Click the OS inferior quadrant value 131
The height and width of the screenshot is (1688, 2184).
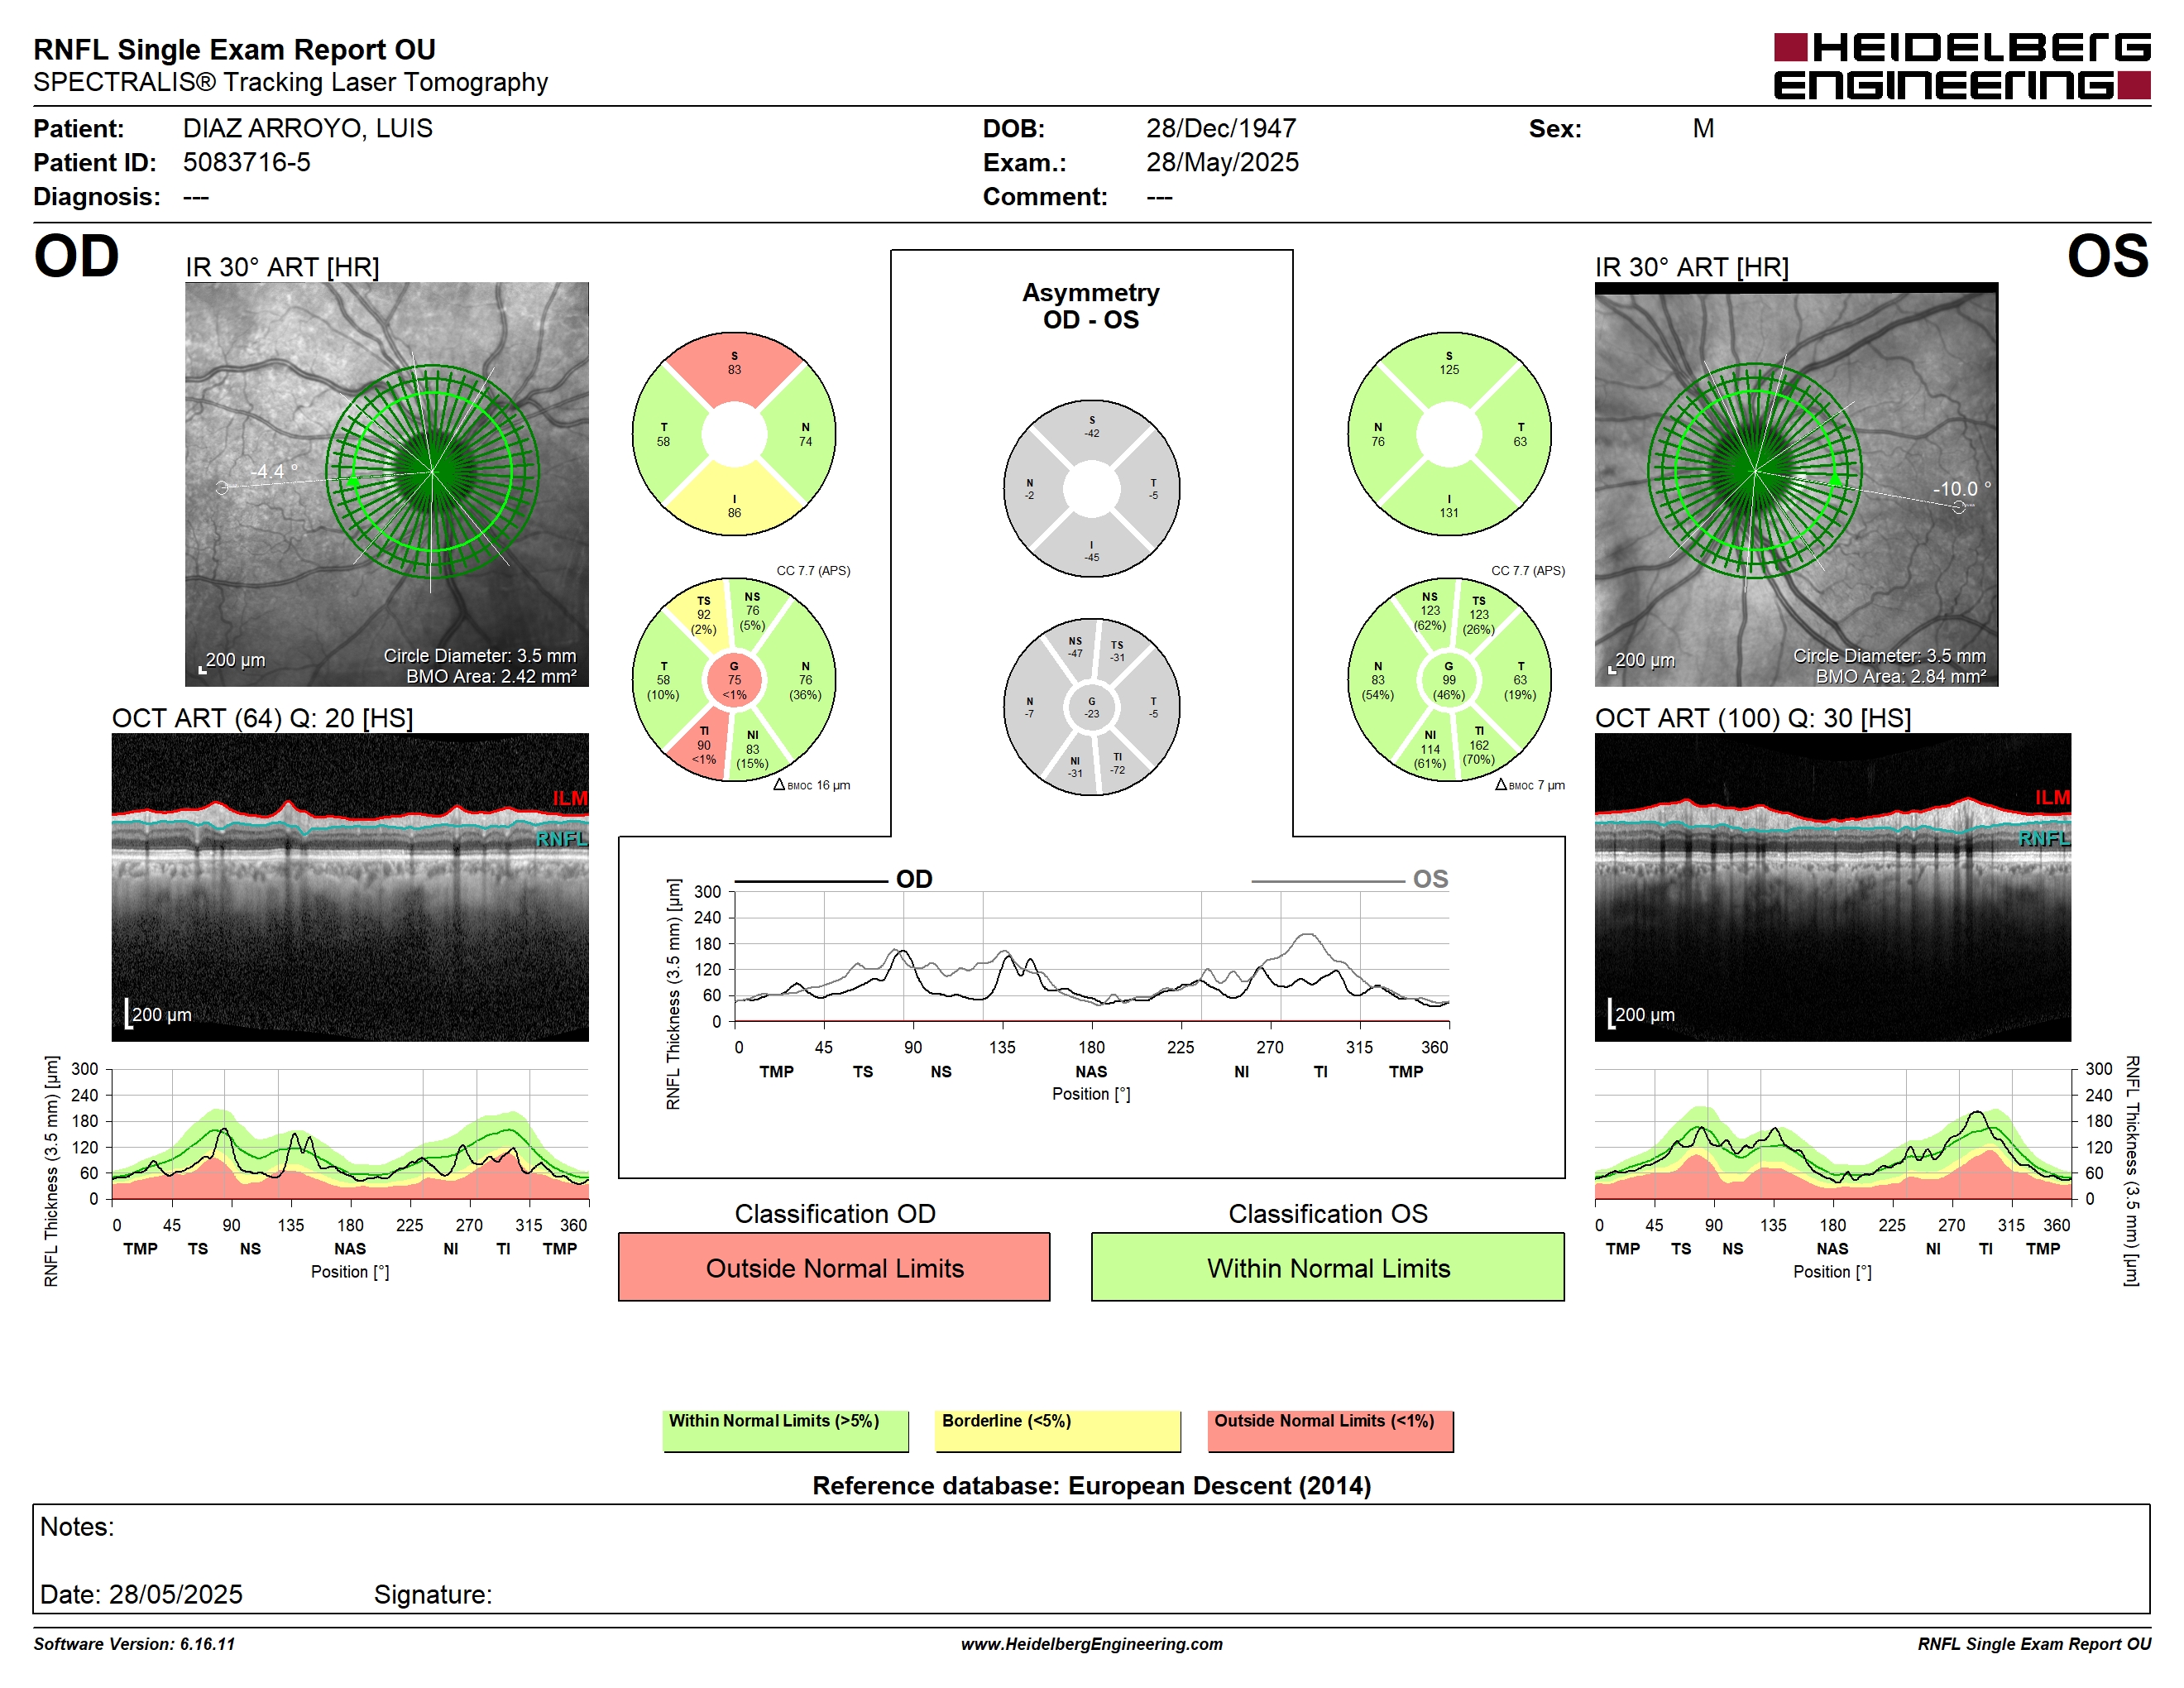tap(1449, 512)
